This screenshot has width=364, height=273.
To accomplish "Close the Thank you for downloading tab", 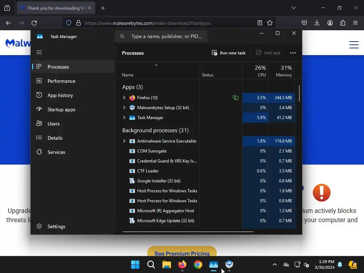I will [x=90, y=8].
